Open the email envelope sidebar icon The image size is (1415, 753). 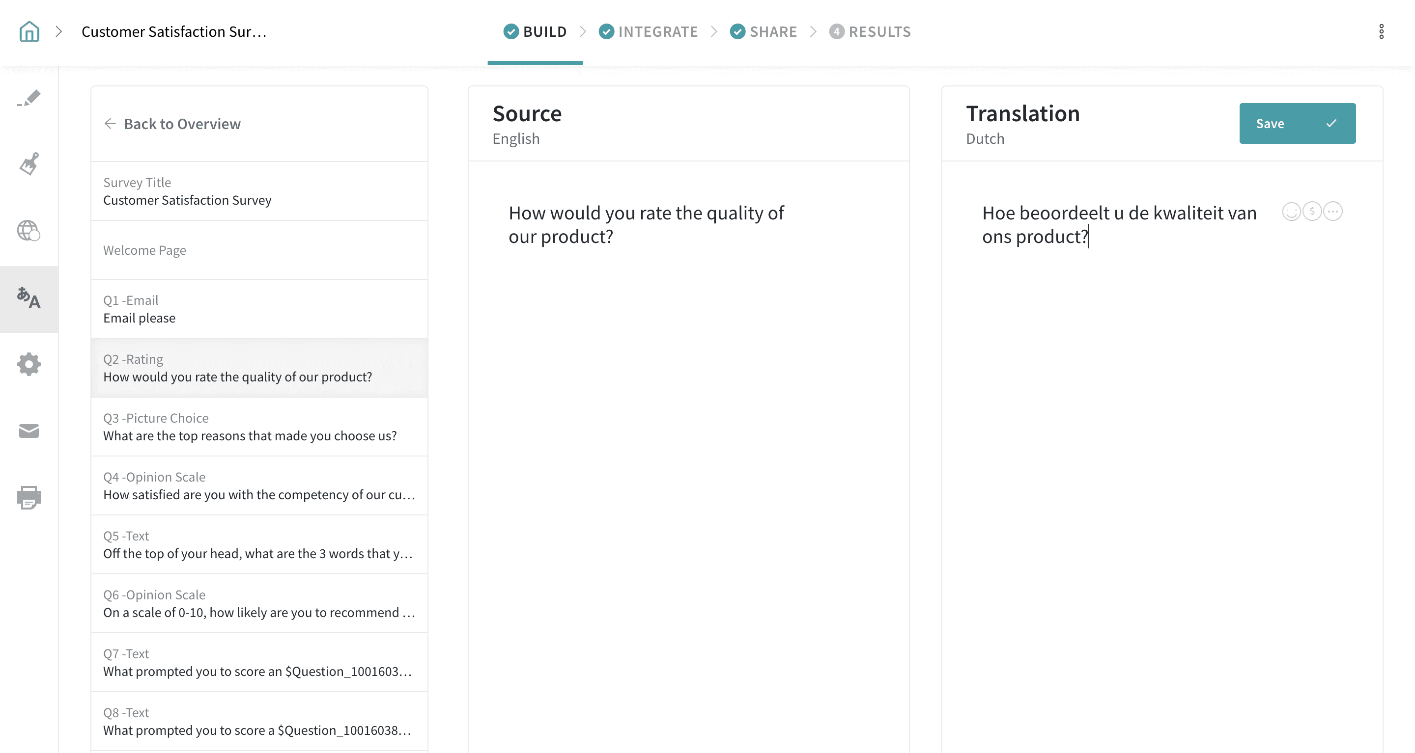coord(29,431)
